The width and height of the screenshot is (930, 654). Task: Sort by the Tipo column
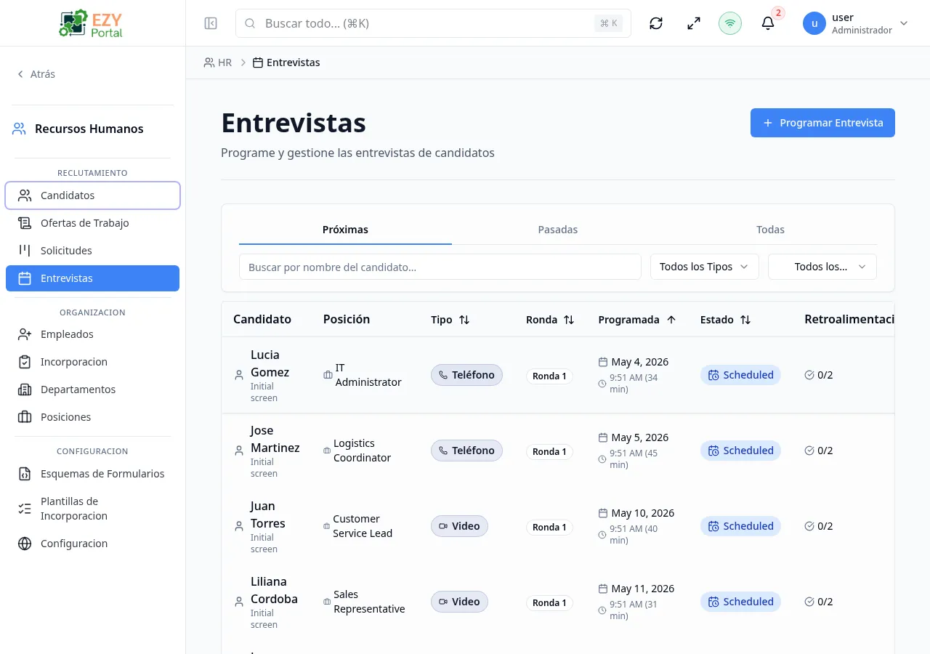point(450,320)
